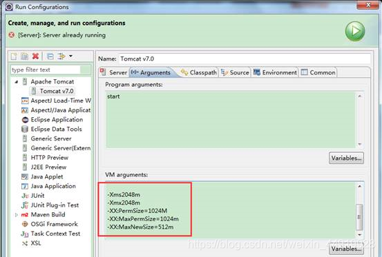Click the Eclipse icon in title bar
Screen dimensions: 382x257
click(x=9, y=7)
